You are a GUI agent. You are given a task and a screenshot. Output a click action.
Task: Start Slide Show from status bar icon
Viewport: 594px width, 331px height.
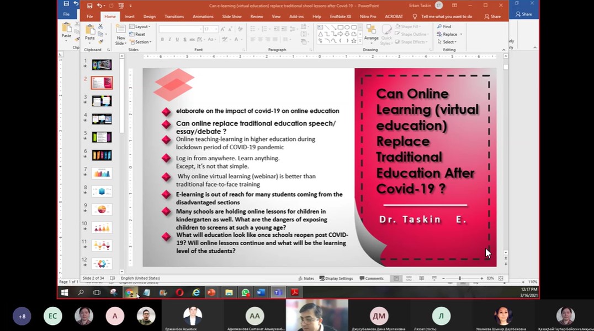pos(434,279)
